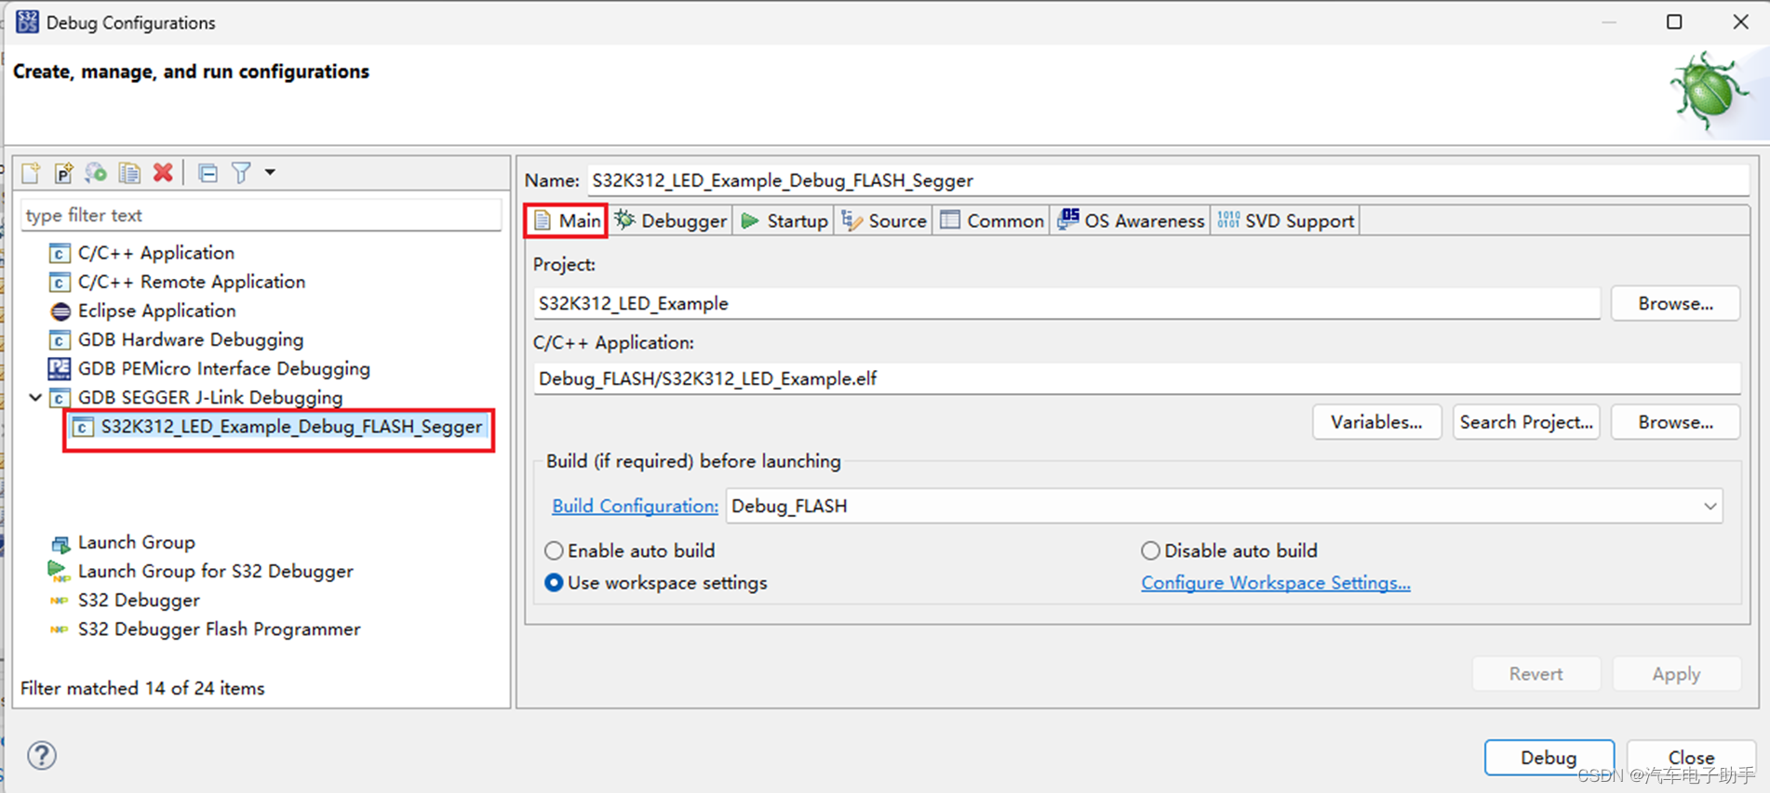Viewport: 1770px width, 793px height.
Task: Click the Close button
Action: tap(1691, 758)
